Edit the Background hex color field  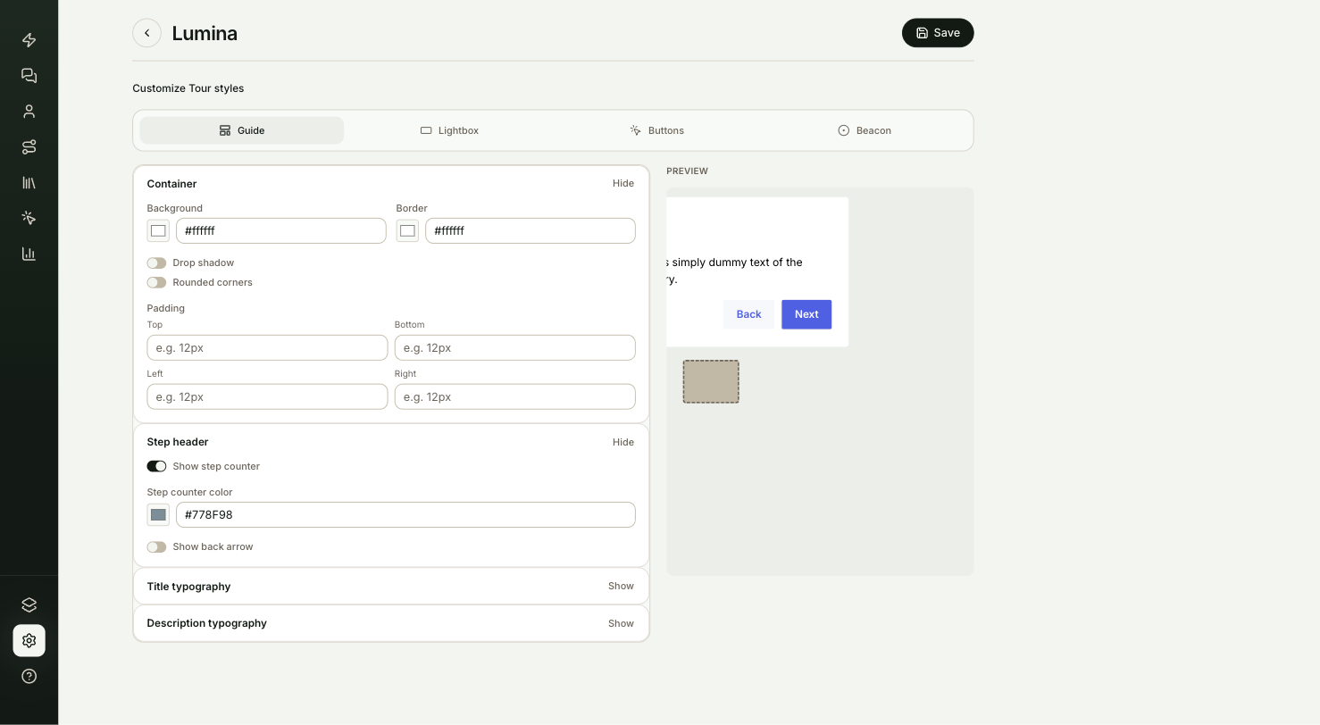(281, 230)
